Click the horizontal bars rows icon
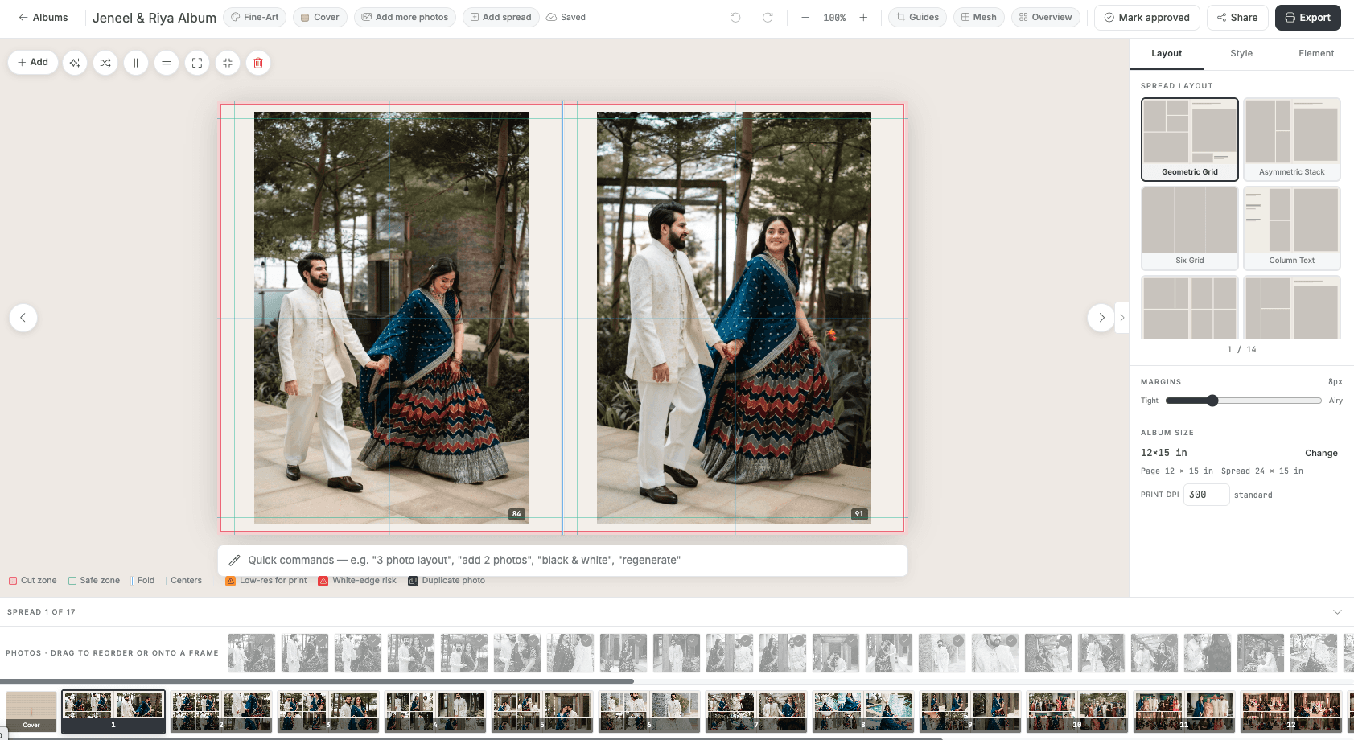The width and height of the screenshot is (1354, 740). coord(167,63)
